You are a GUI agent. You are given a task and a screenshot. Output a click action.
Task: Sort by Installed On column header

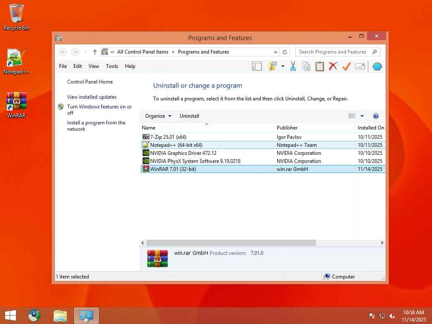click(370, 128)
